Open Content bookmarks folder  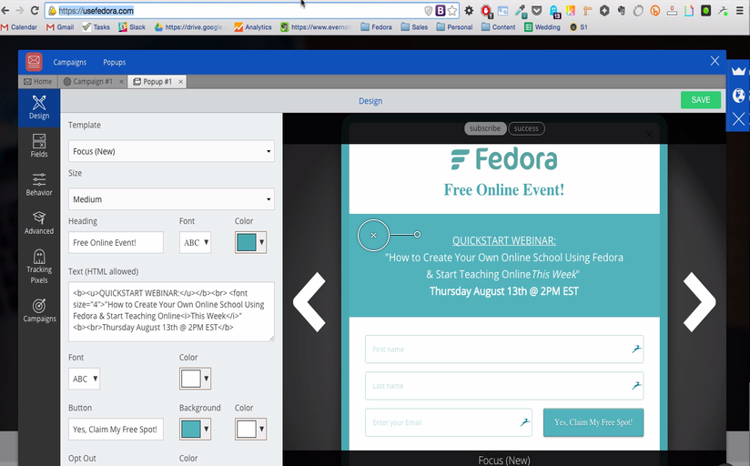point(499,27)
